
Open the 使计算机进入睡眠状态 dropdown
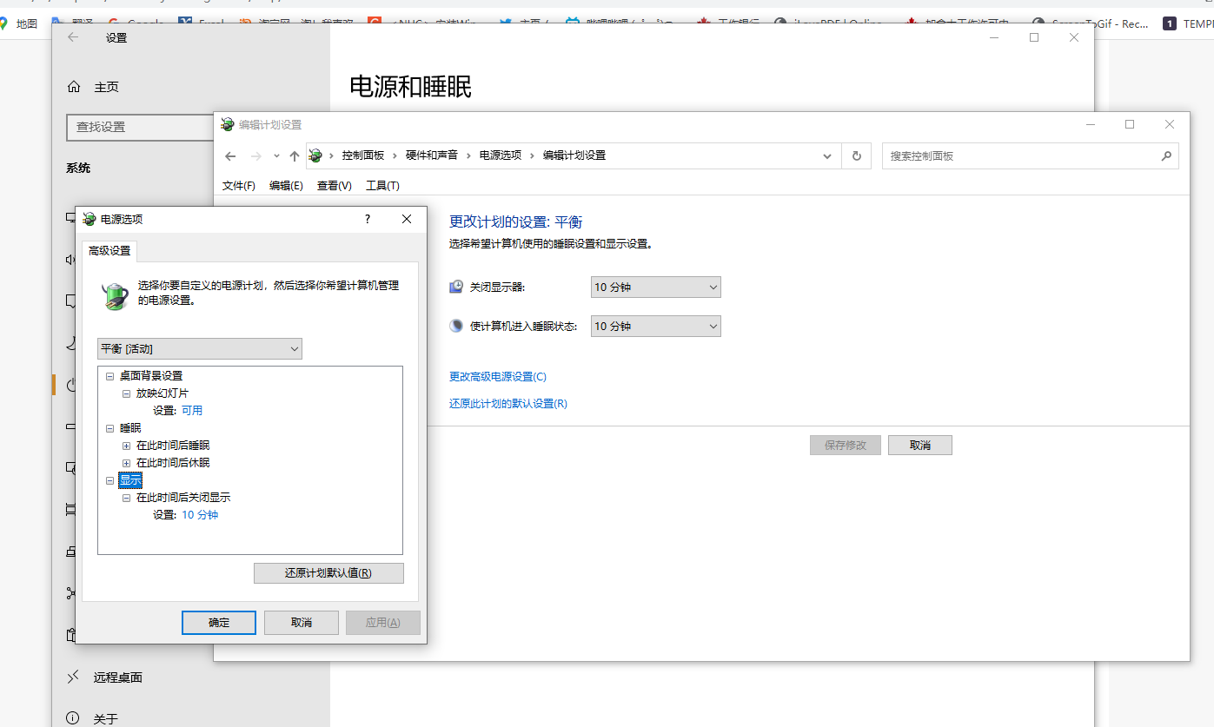656,327
